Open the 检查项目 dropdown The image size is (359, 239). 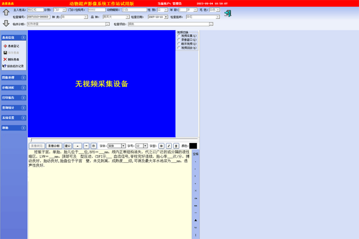click(x=211, y=24)
